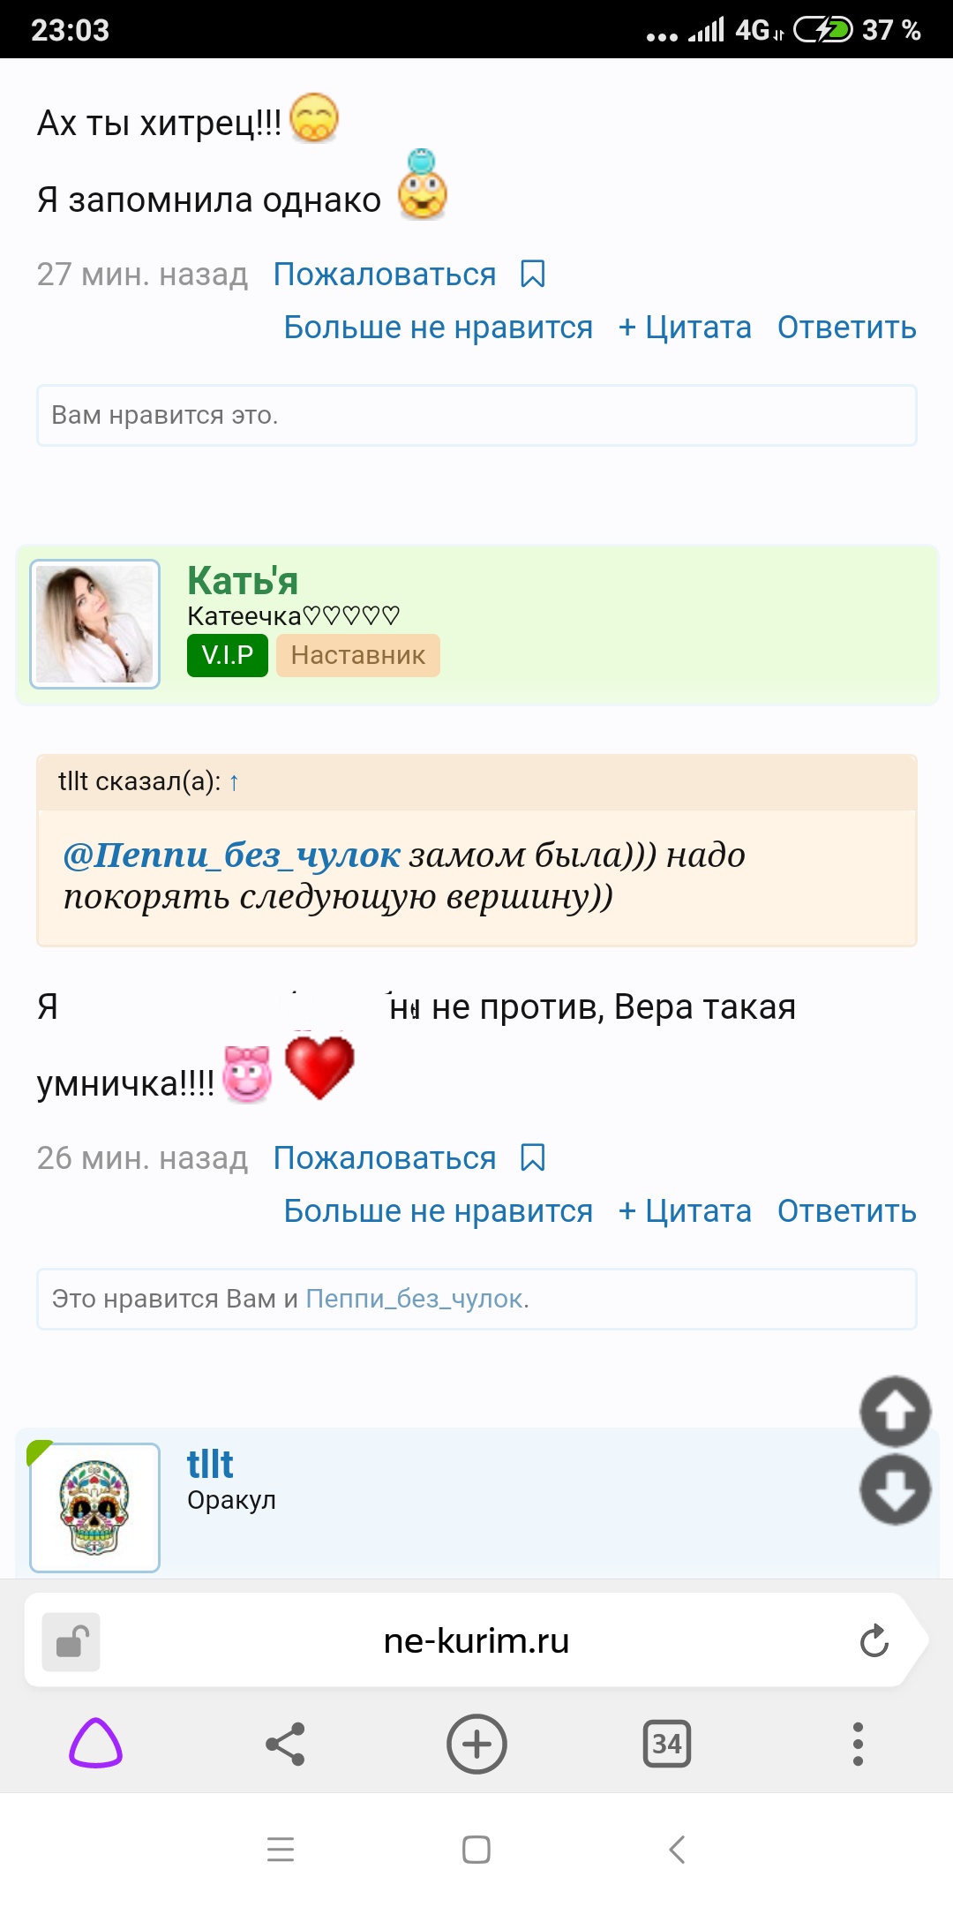Reply to Катья's post with Ответить
953x1907 pixels.
(846, 1211)
